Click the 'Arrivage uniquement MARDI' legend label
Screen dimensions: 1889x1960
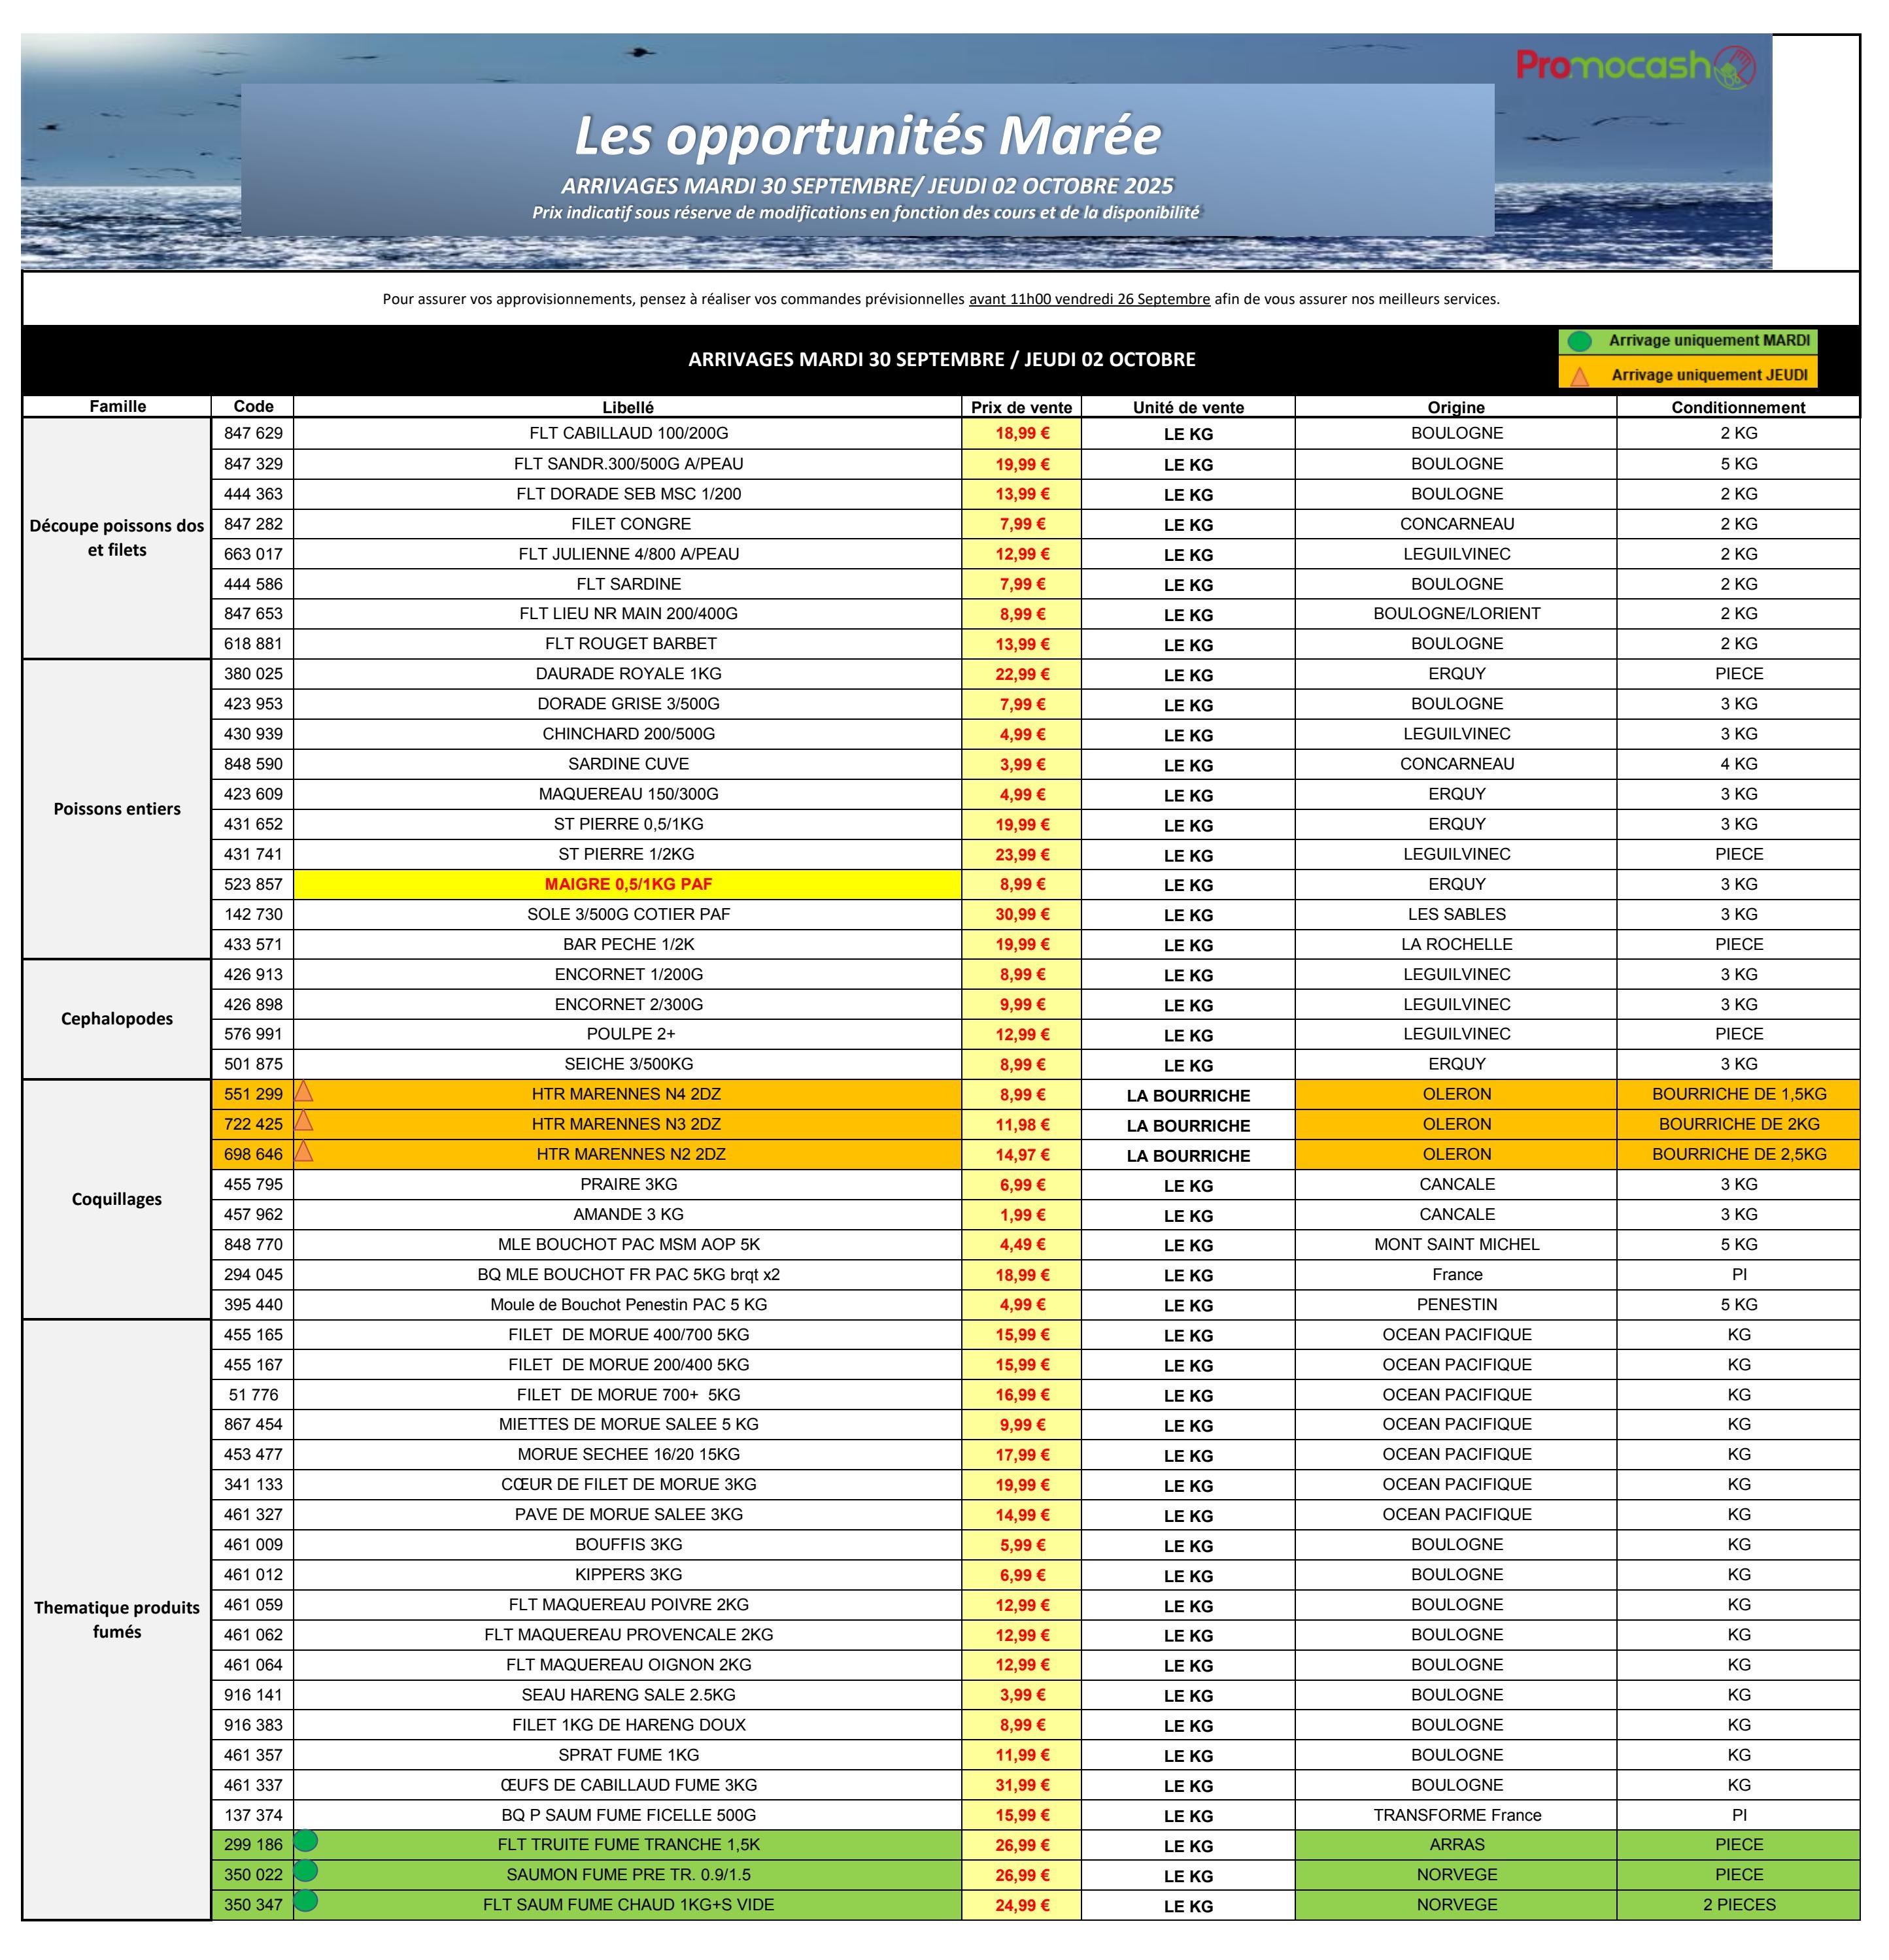(x=1708, y=341)
